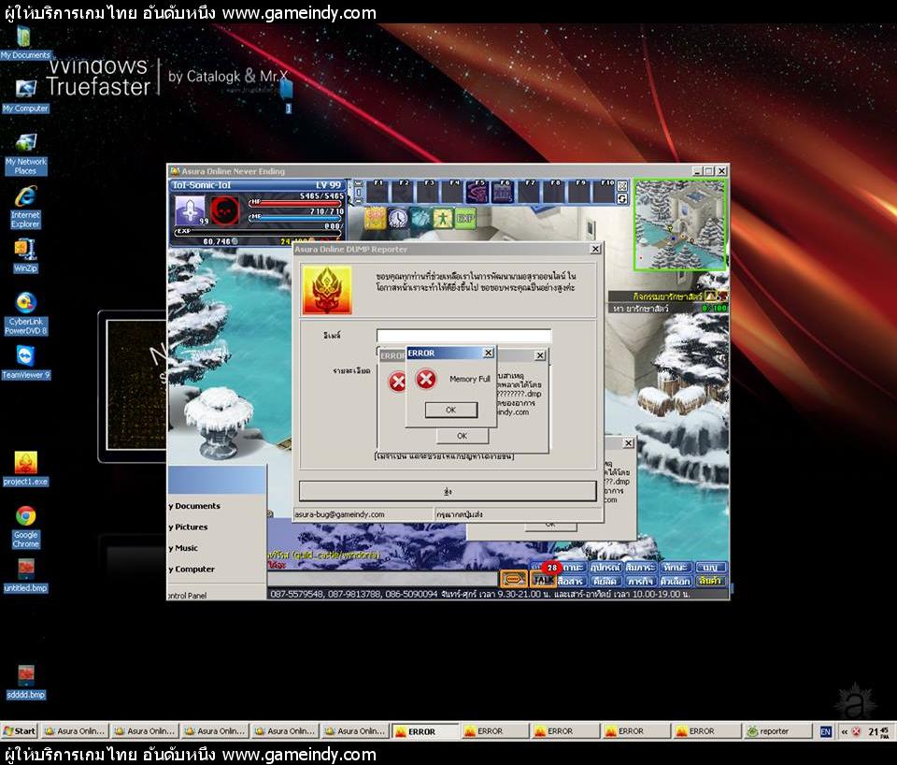Screen dimensions: 897x765
Task: Click the ส่ง send button in DUMP Reporter
Action: point(448,491)
